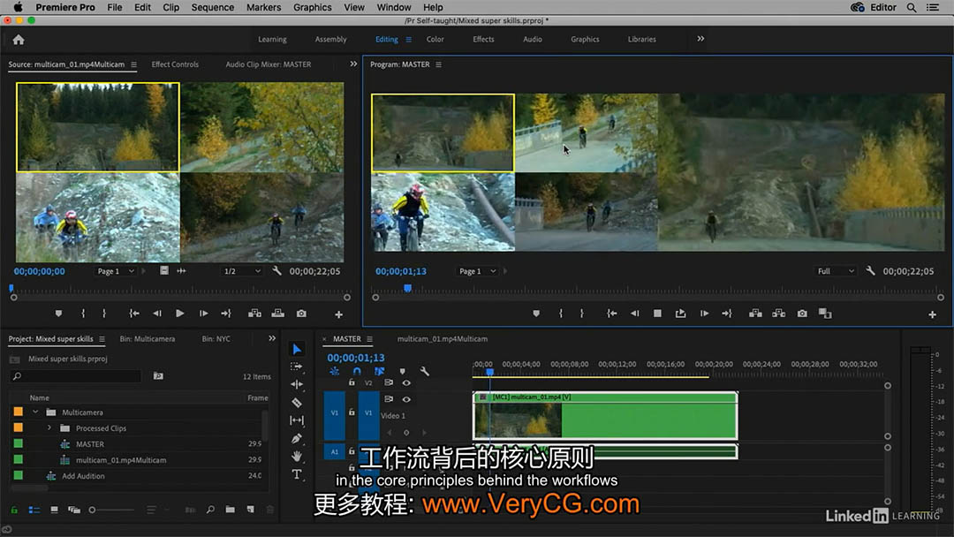Open the Graphics menu
Image resolution: width=954 pixels, height=537 pixels.
[x=312, y=7]
